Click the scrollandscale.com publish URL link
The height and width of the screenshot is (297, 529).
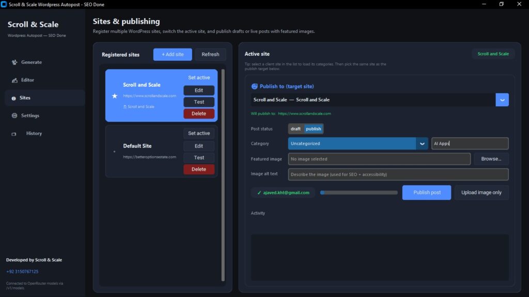[304, 114]
